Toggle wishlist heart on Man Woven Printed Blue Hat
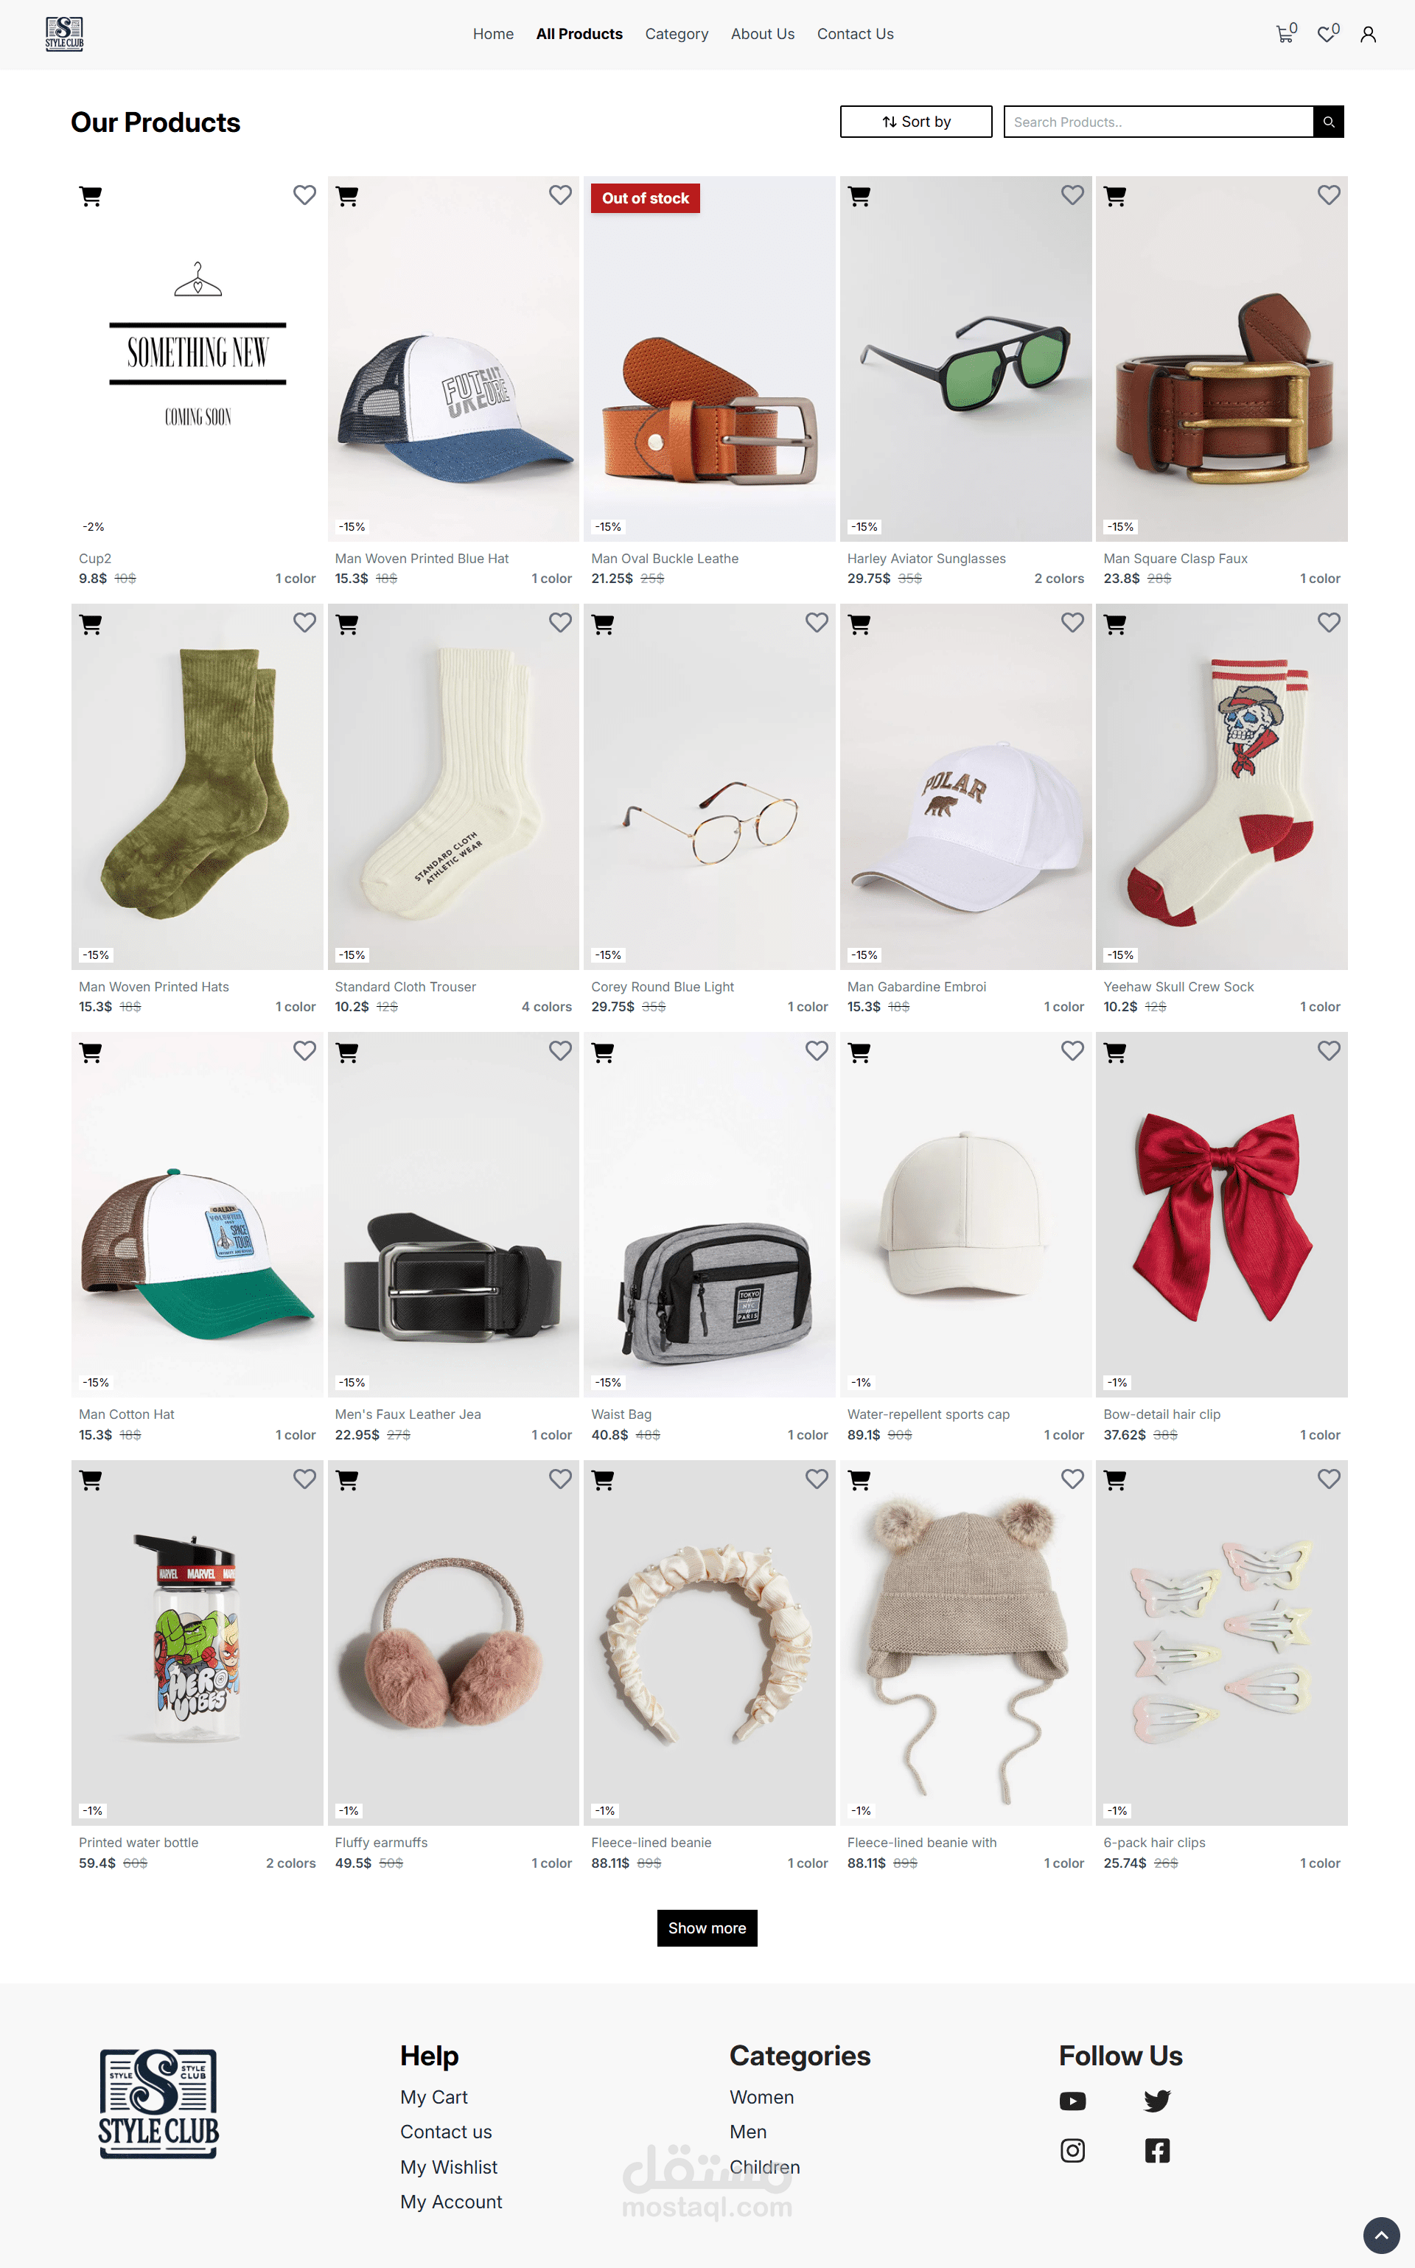Viewport: 1415px width, 2268px height. (559, 195)
